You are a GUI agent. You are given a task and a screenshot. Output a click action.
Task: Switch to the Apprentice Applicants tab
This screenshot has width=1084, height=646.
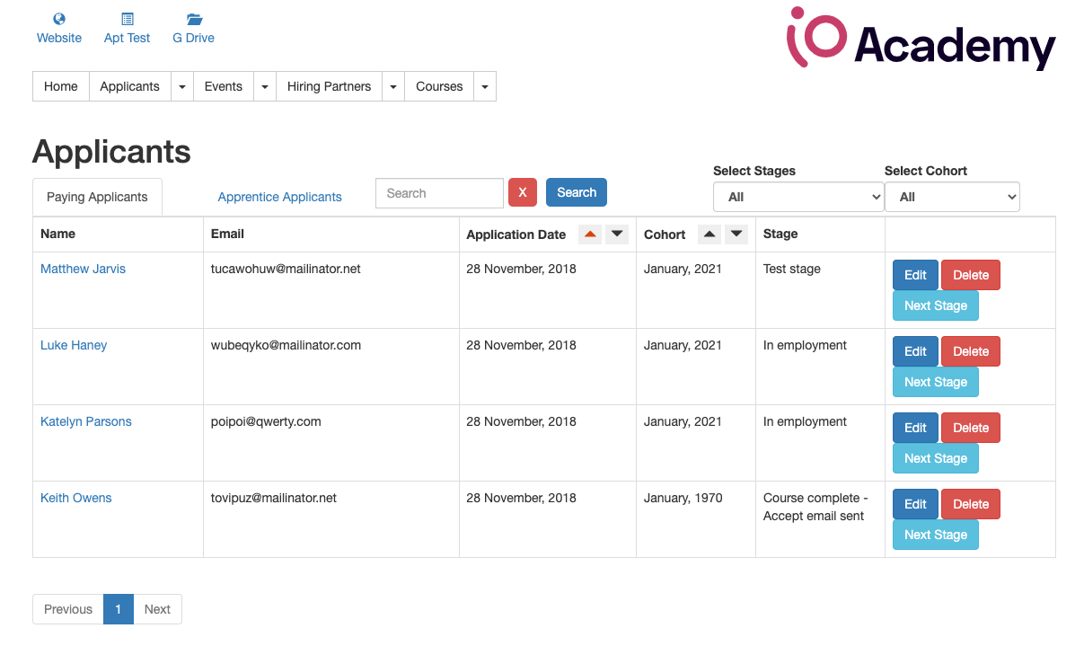279,196
